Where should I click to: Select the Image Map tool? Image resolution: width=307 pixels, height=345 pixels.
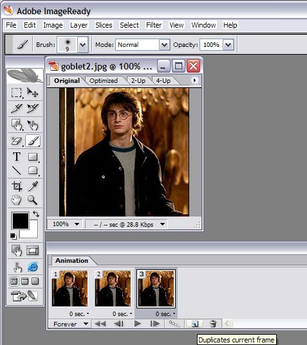point(17,125)
